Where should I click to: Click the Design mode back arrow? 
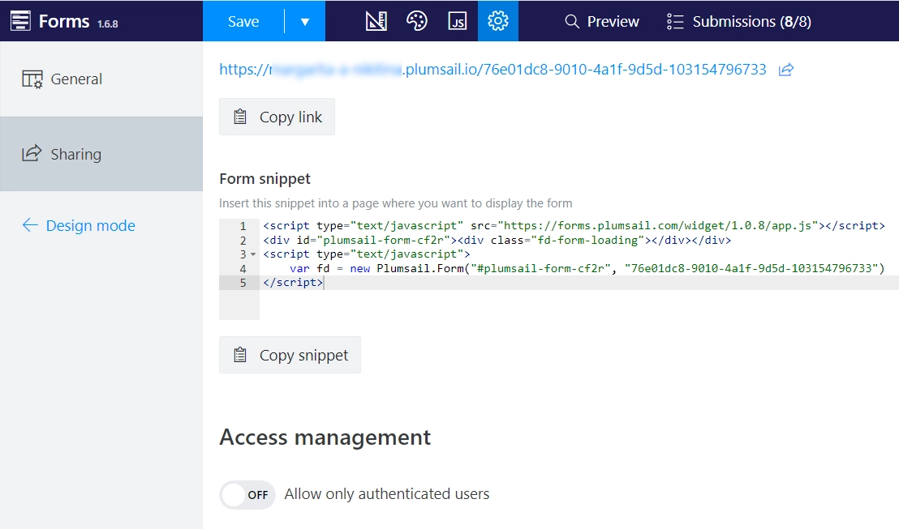pyautogui.click(x=30, y=225)
